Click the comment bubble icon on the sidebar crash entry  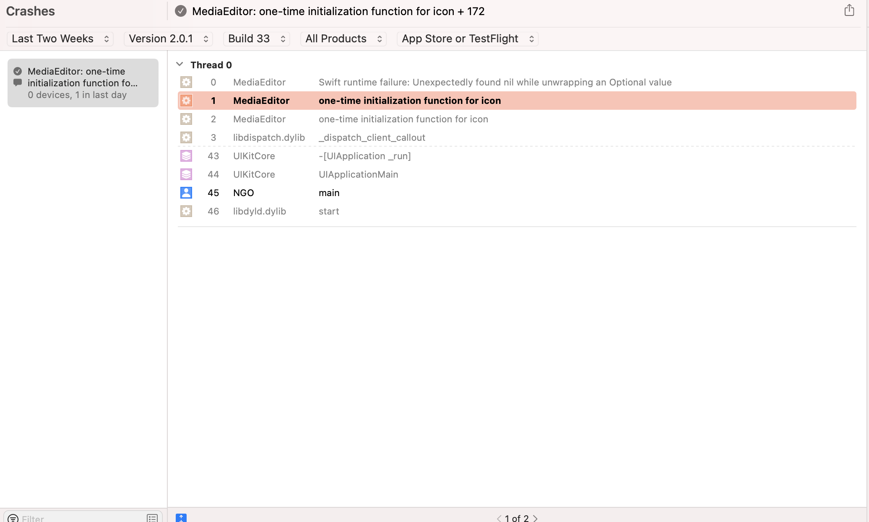(x=18, y=83)
